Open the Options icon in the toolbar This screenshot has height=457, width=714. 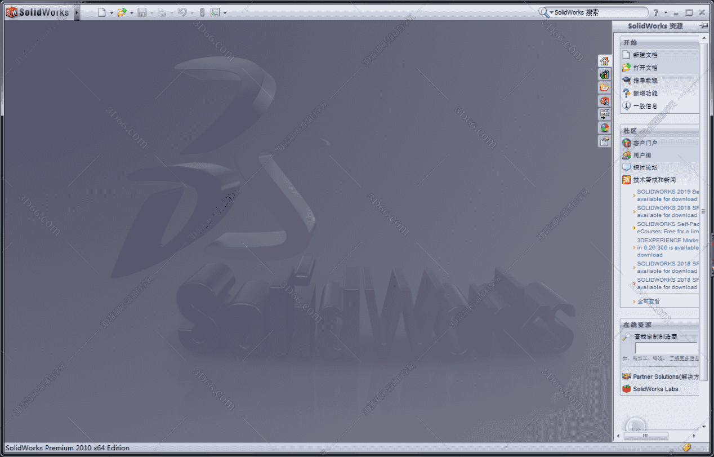[x=215, y=12]
